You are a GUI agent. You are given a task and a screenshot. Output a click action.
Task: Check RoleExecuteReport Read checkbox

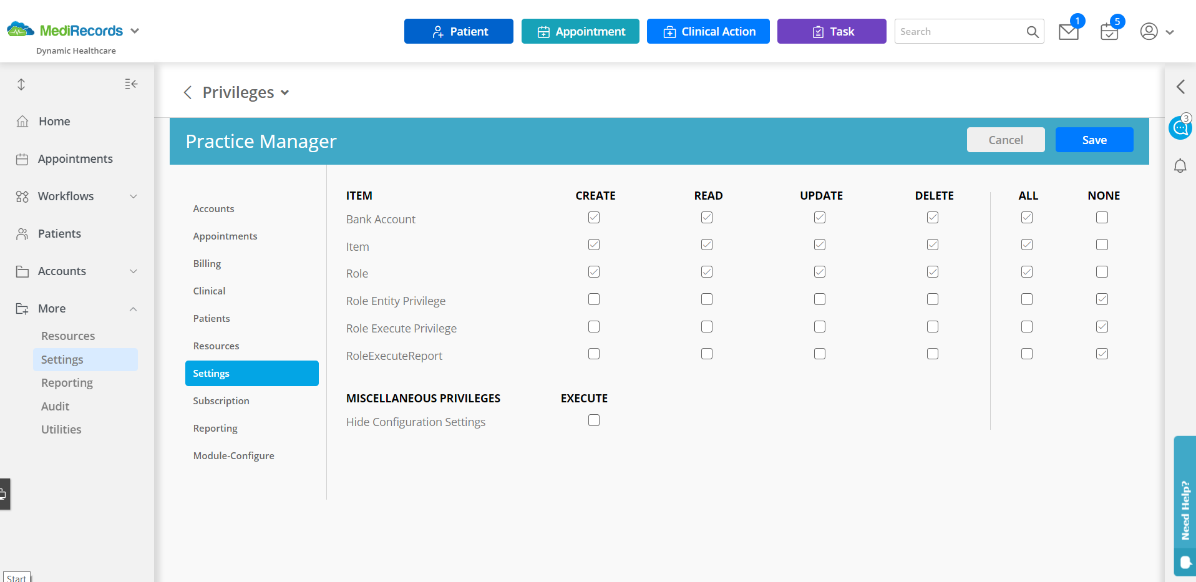coord(707,354)
